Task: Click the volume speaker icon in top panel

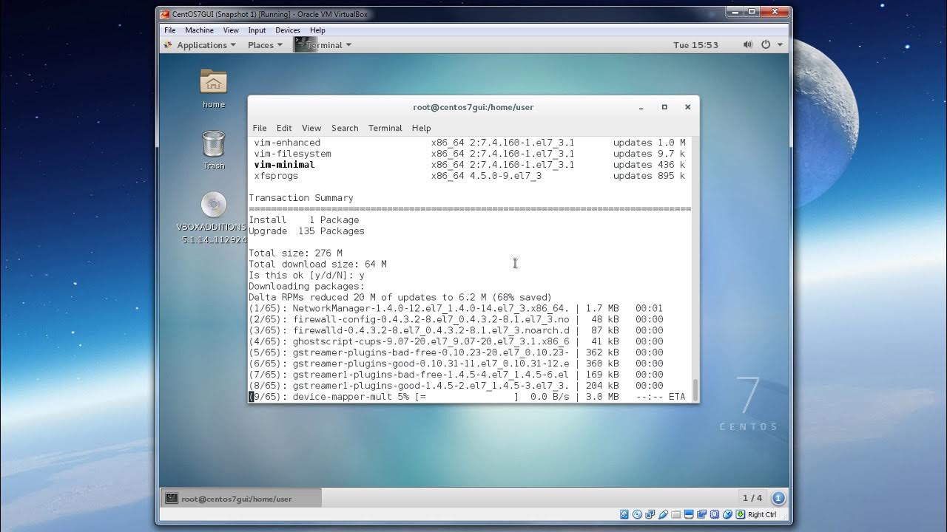Action: click(x=748, y=45)
